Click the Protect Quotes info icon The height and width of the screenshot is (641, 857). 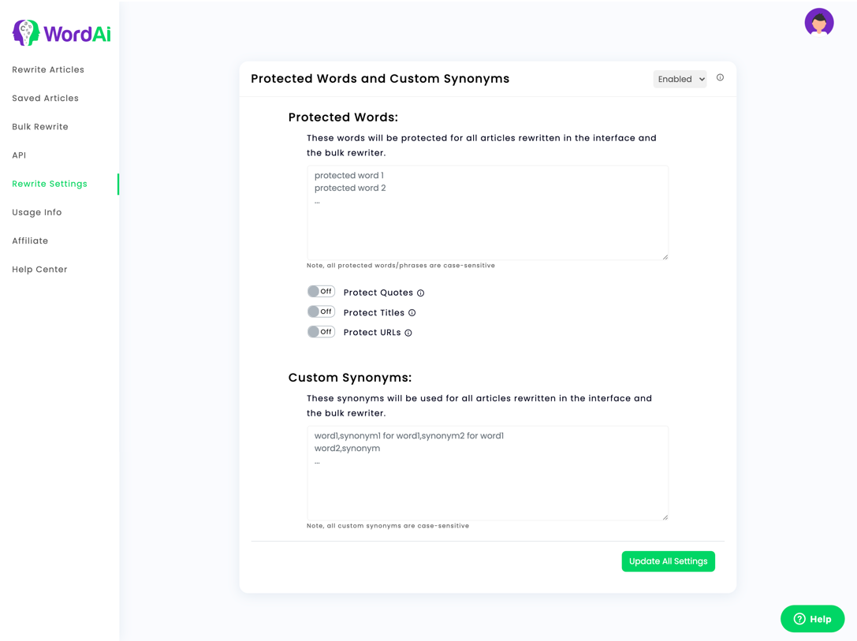(422, 293)
